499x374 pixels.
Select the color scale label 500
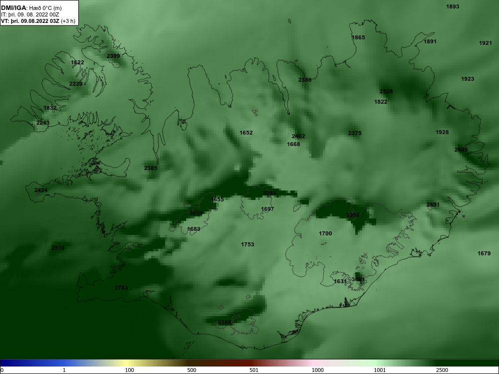pos(192,370)
